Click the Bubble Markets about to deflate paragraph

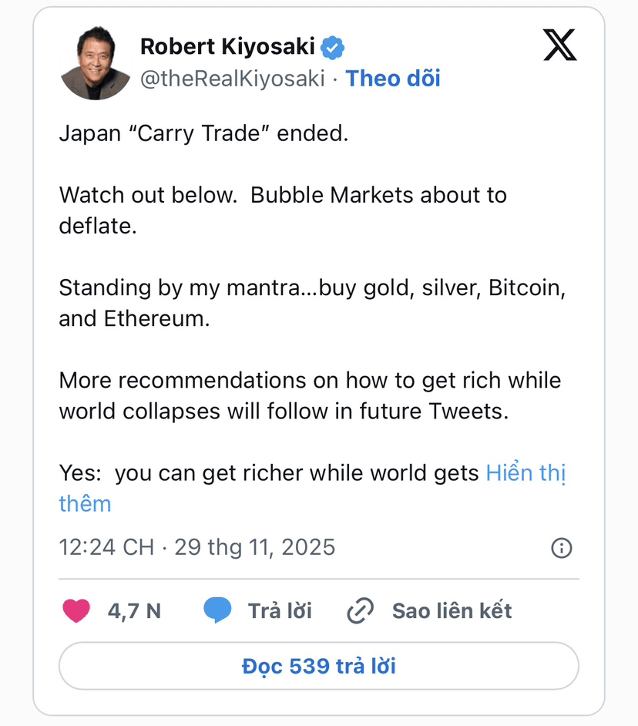pos(283,196)
